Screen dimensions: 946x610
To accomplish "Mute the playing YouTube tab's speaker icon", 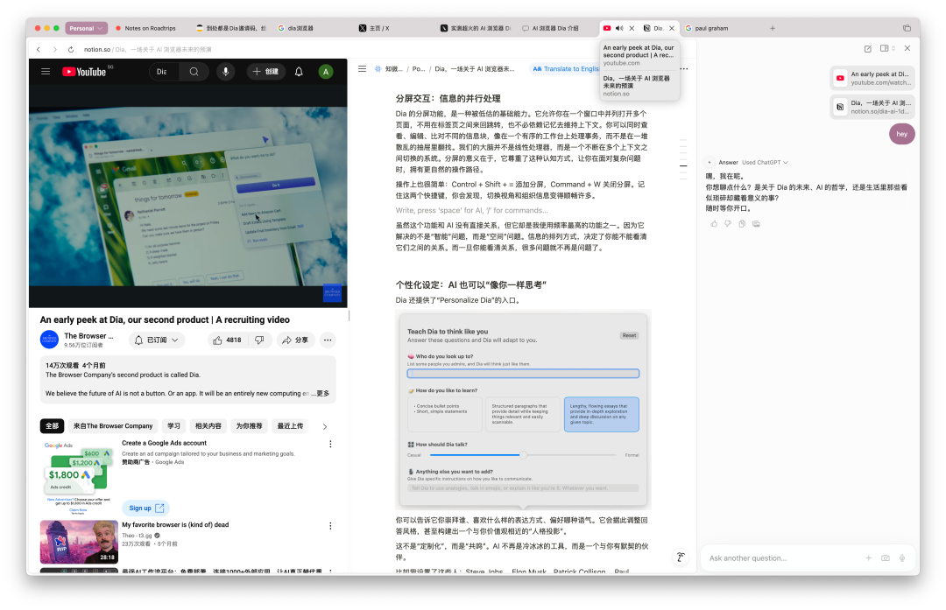I will (x=619, y=28).
